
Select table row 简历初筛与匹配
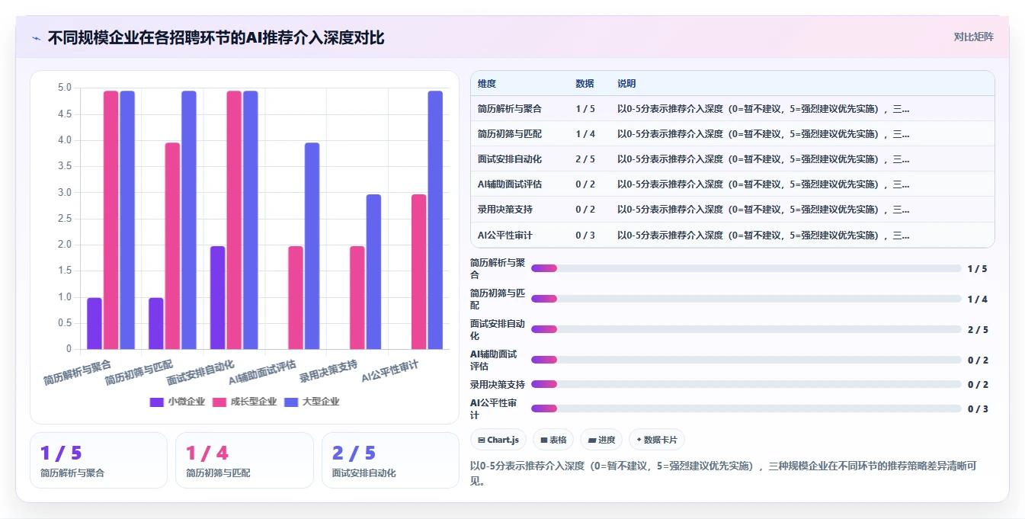[732, 134]
